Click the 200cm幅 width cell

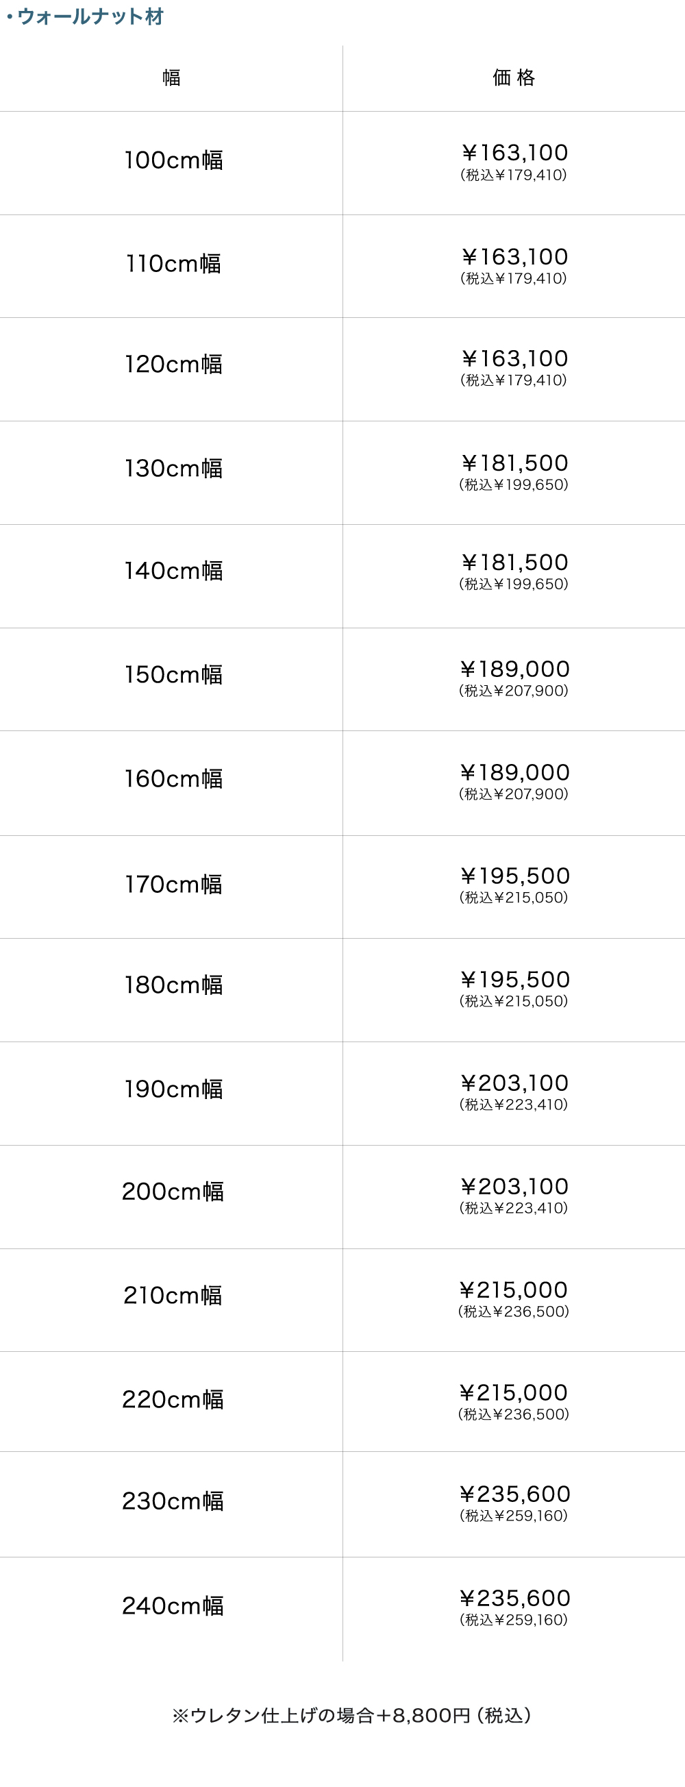tap(173, 1192)
